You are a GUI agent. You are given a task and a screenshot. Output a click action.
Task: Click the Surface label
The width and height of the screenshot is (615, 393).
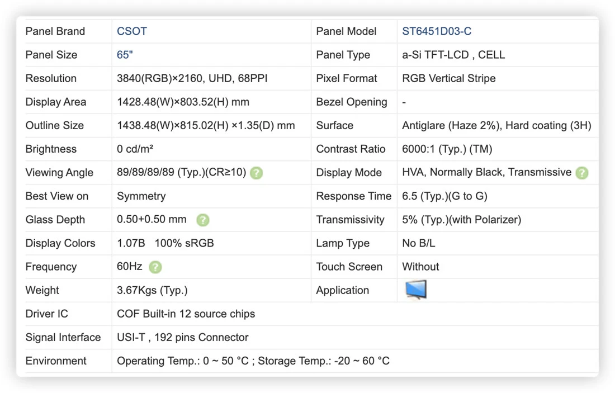[x=334, y=126]
